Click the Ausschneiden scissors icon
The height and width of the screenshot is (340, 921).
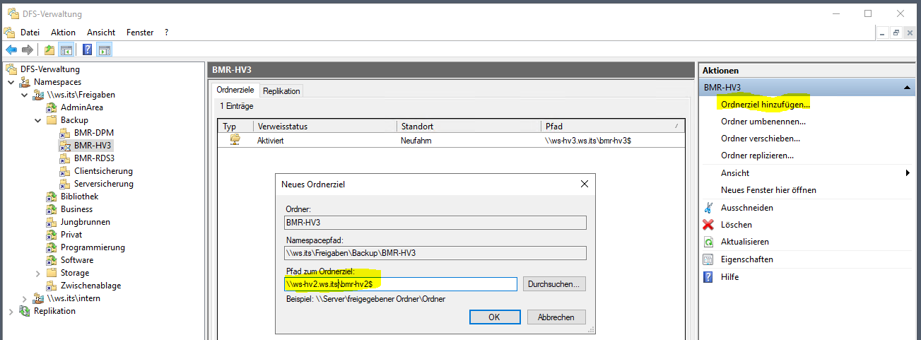tap(708, 208)
